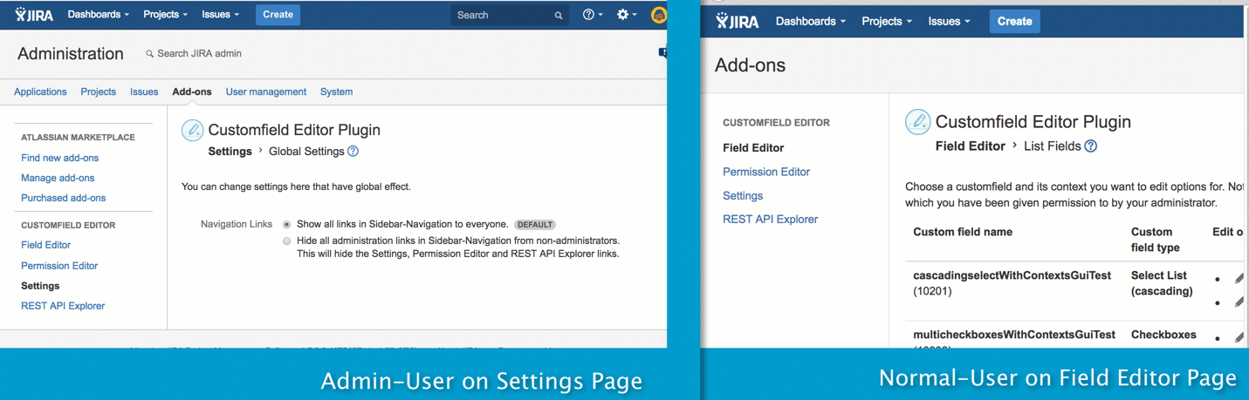The height and width of the screenshot is (400, 1249).
Task: Open Dashboards dropdown in normal-user window
Action: point(811,21)
